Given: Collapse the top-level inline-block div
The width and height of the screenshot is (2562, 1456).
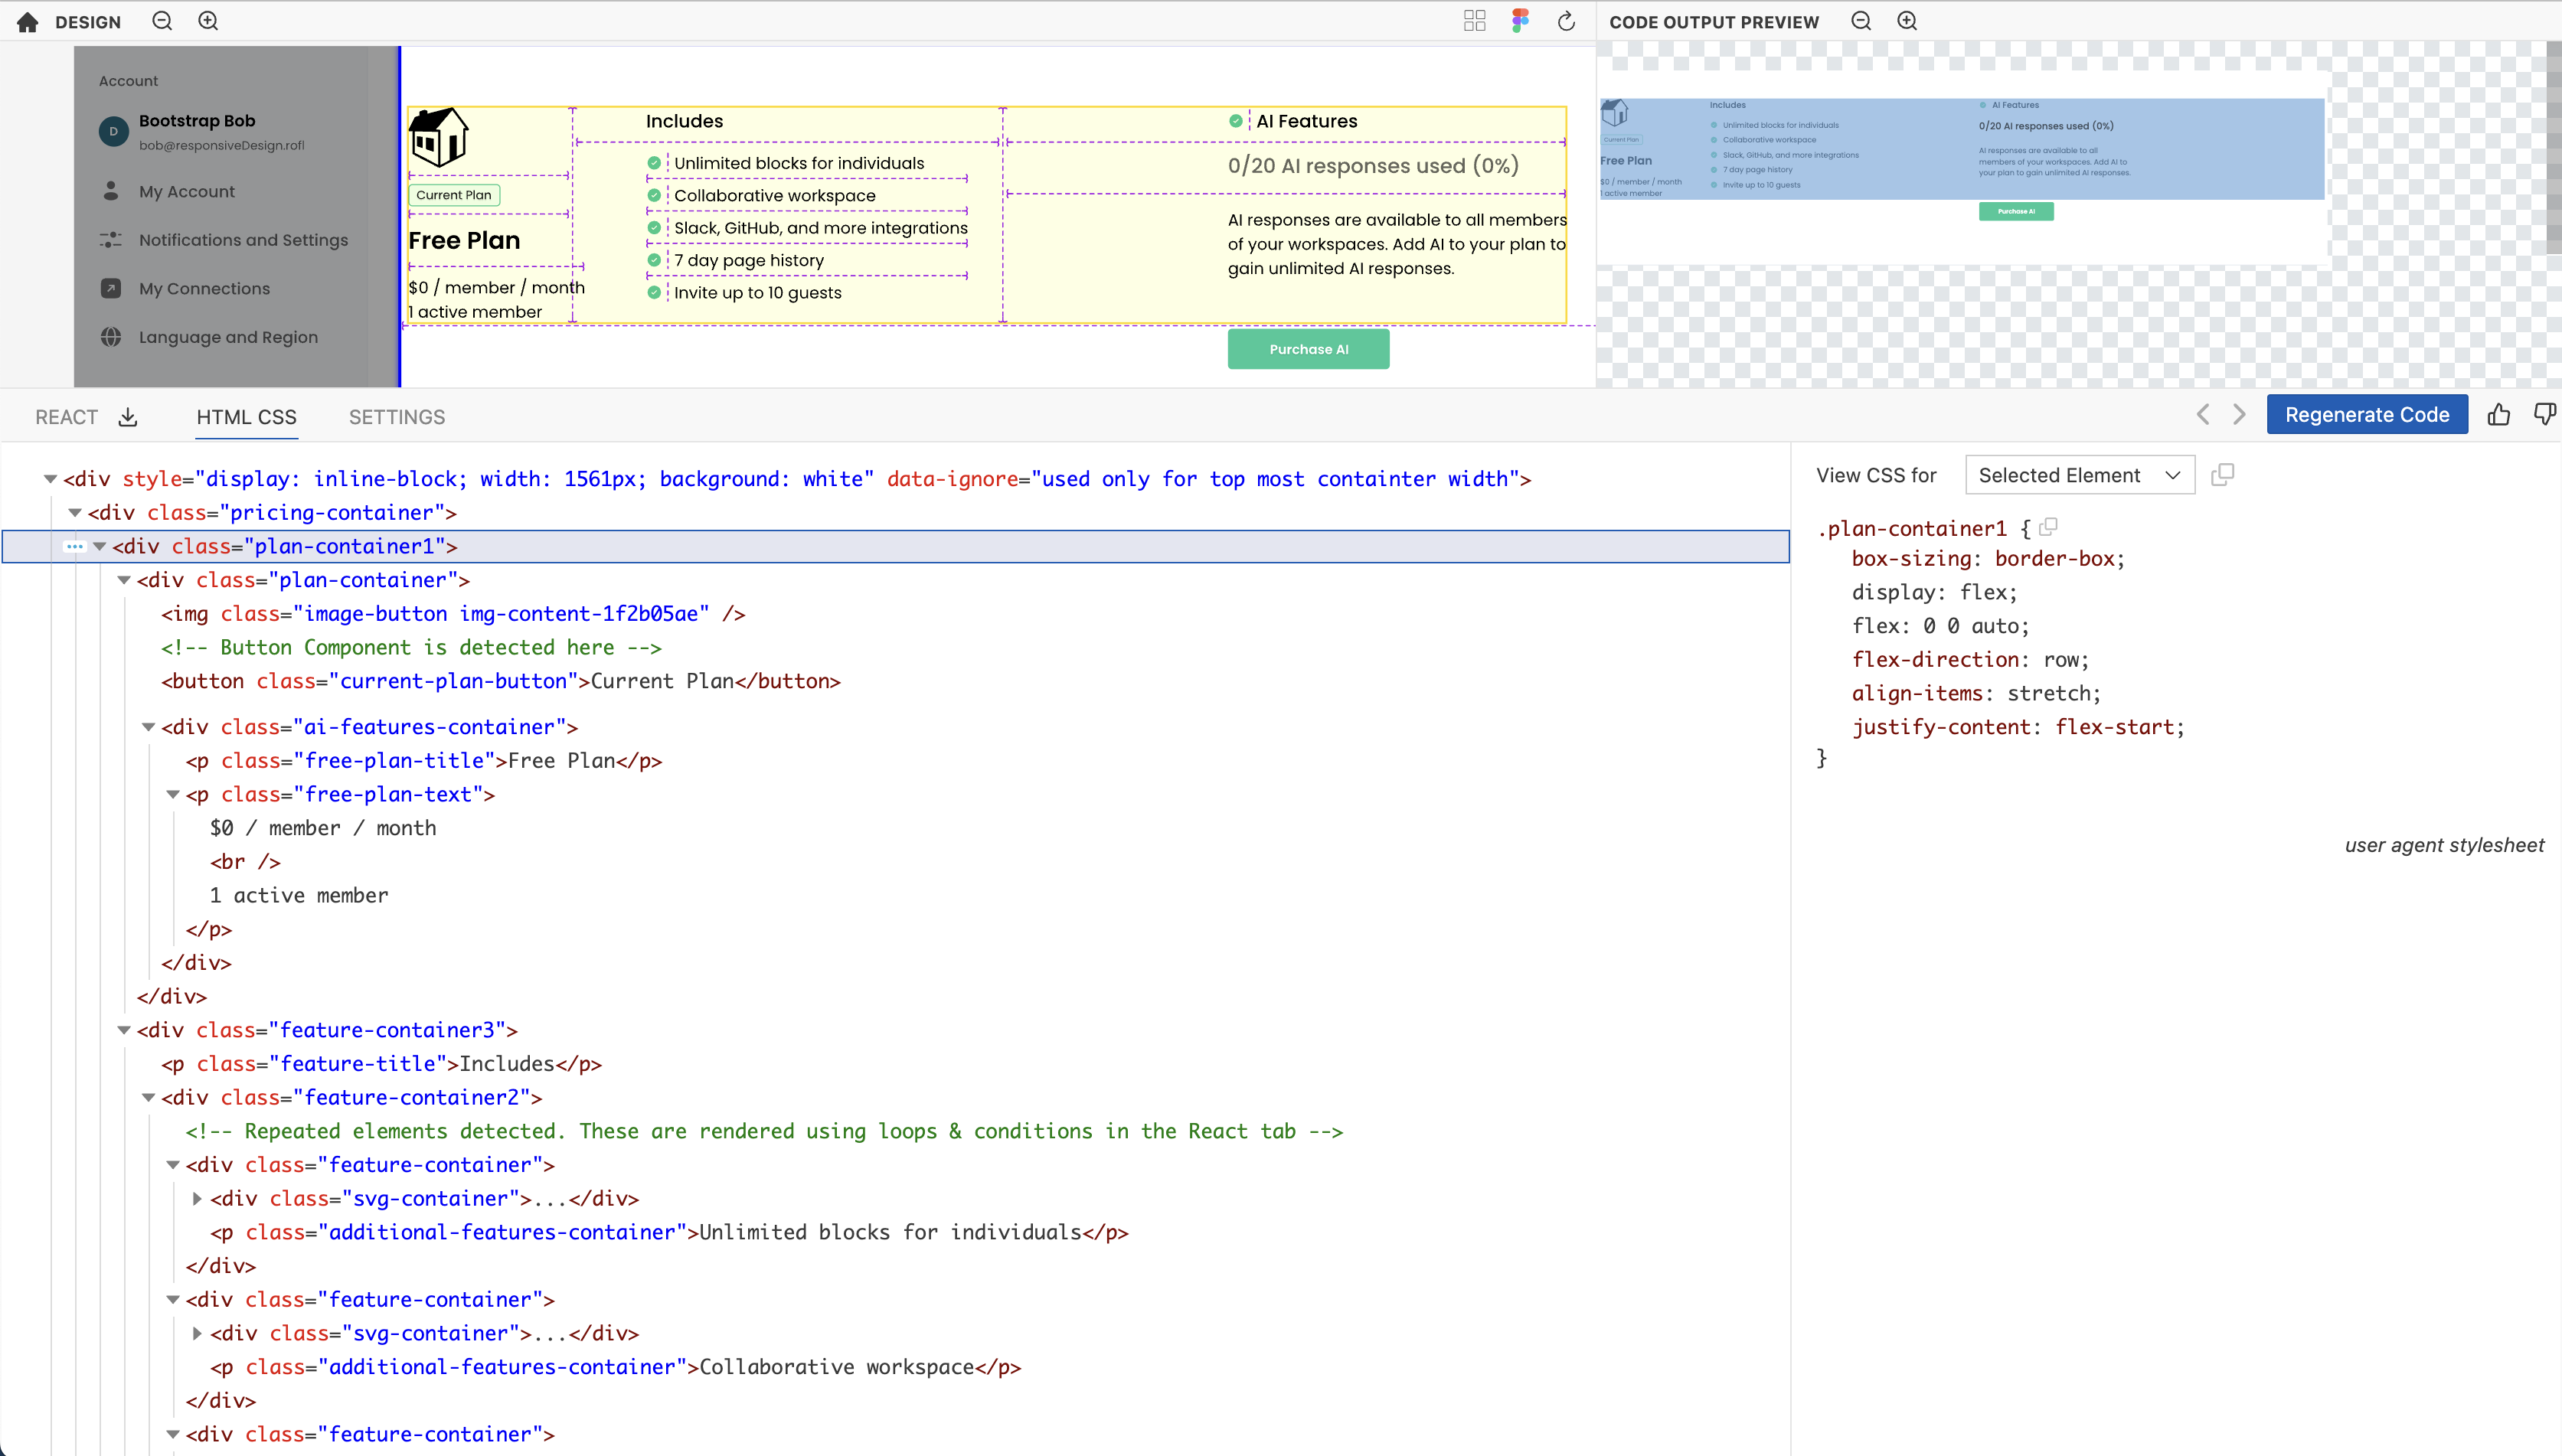Looking at the screenshot, I should tap(50, 479).
